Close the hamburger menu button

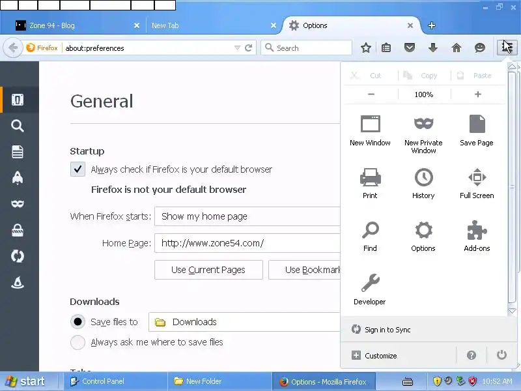click(x=507, y=48)
